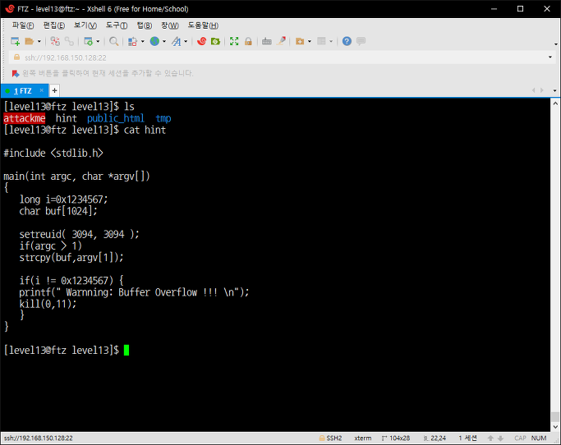The image size is (561, 445).
Task: Click the NUM indicator in status bar
Action: [539, 438]
